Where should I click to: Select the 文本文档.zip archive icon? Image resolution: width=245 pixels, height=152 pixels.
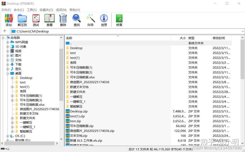[68, 135]
